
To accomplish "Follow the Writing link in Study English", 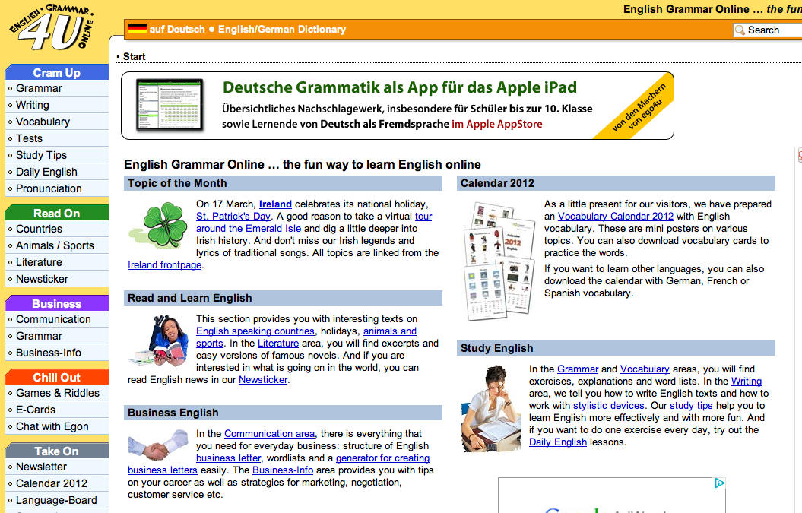I will [747, 381].
